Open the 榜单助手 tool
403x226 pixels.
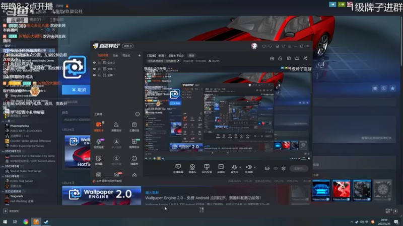click(134, 144)
